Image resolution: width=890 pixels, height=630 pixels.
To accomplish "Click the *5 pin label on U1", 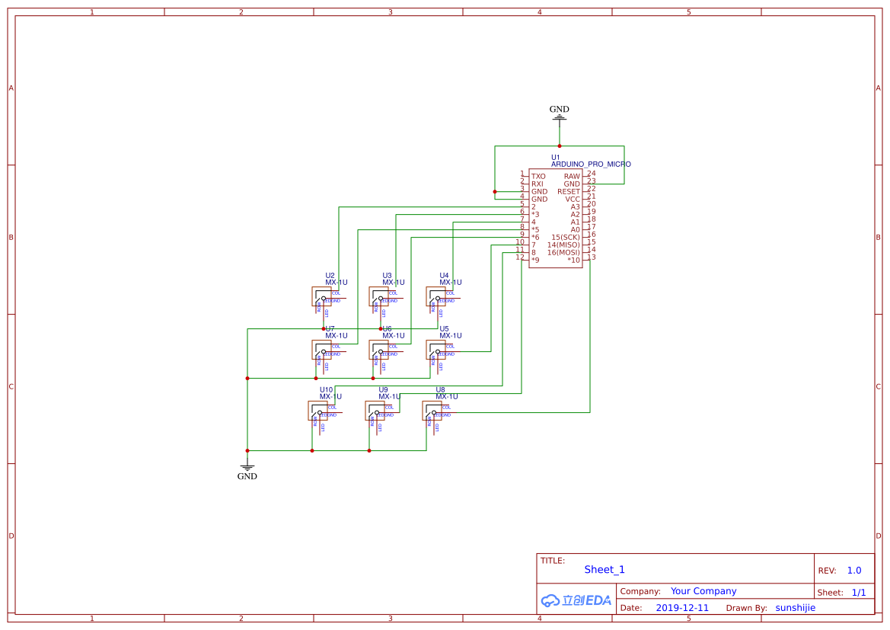I will click(x=535, y=230).
